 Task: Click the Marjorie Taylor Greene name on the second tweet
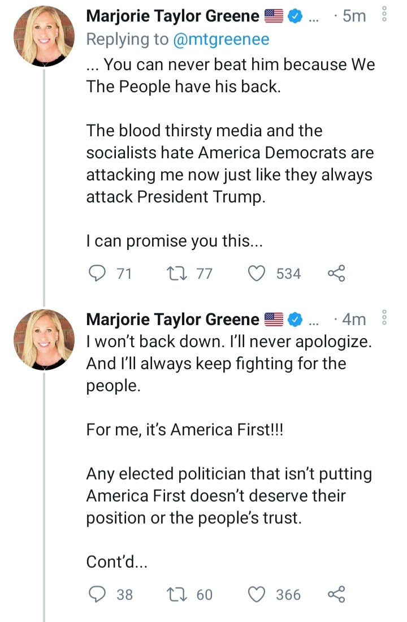coord(172,319)
